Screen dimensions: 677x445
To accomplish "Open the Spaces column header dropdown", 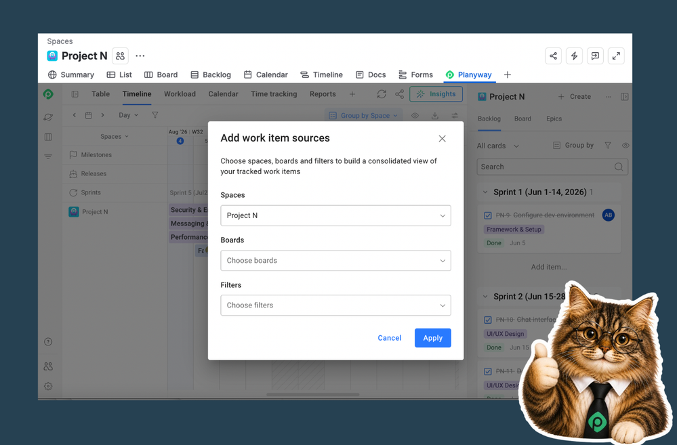I will [115, 136].
